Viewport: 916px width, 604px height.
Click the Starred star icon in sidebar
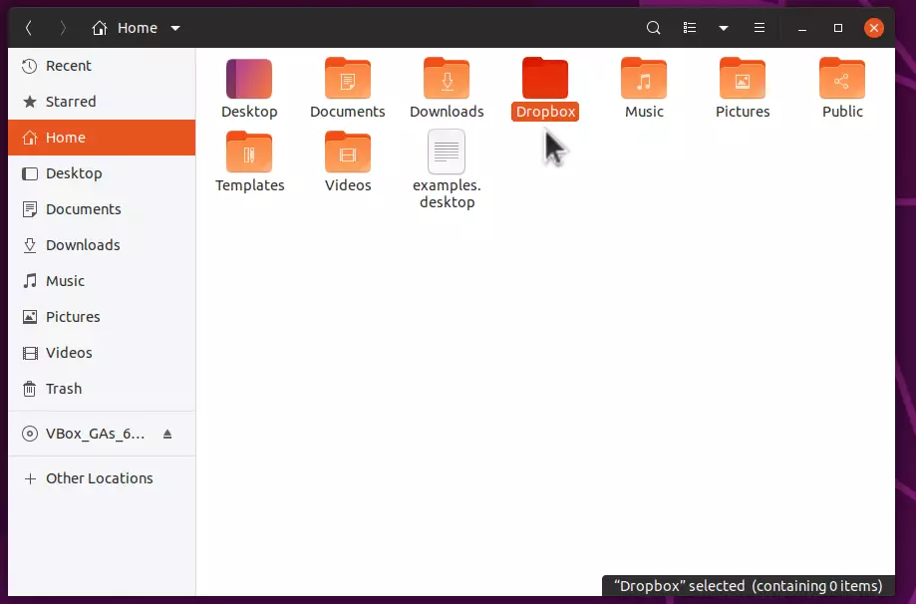click(29, 102)
